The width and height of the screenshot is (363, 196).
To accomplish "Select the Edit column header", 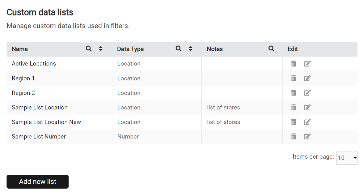I will 292,49.
